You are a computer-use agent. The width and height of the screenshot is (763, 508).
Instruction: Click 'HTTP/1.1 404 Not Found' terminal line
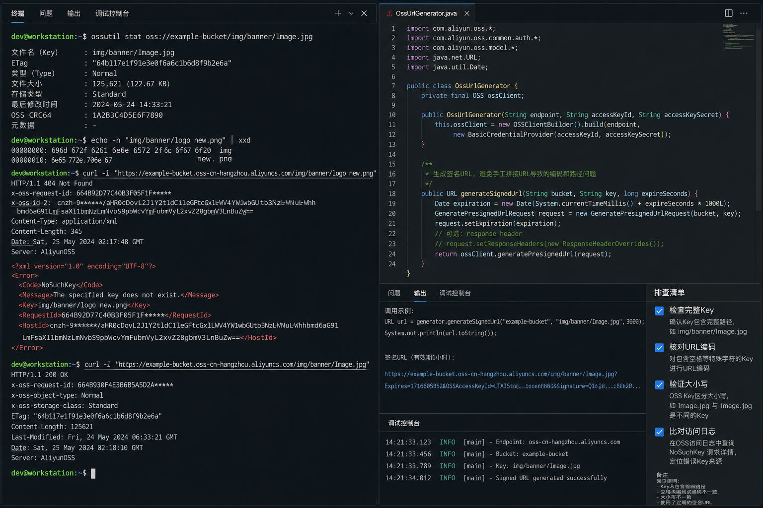coord(52,183)
